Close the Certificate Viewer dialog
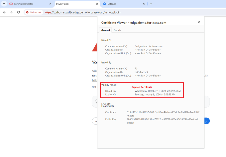Image resolution: width=226 pixels, height=157 pixels. [199, 22]
